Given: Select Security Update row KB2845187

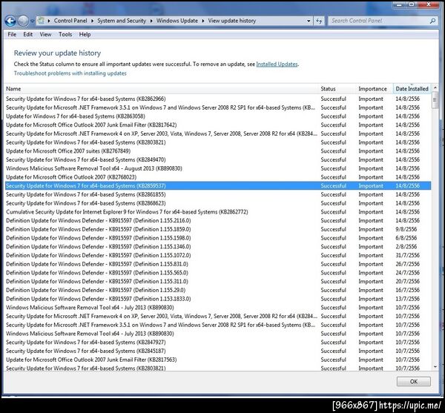Looking at the screenshot, I should [x=218, y=351].
